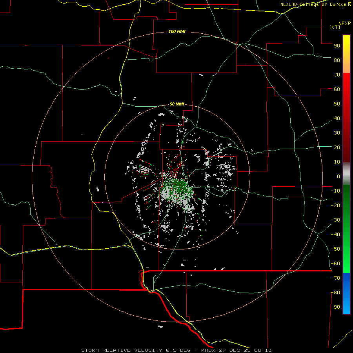The image size is (353, 353).
Task: Click the positive 90 value on the velocity scale
Action: [x=337, y=46]
